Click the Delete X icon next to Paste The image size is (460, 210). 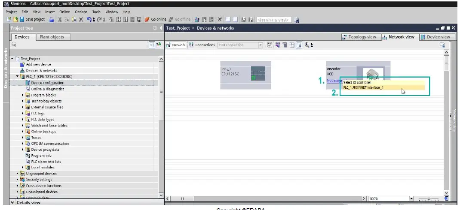pyautogui.click(x=81, y=19)
